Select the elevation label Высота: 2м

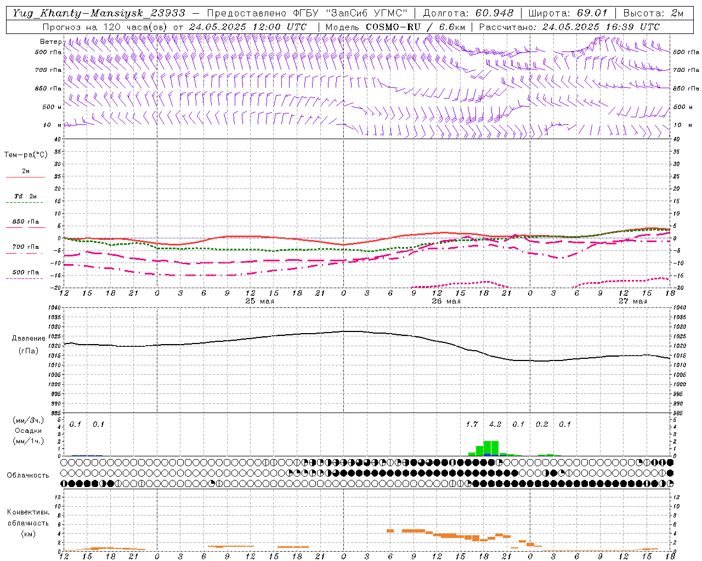[653, 13]
